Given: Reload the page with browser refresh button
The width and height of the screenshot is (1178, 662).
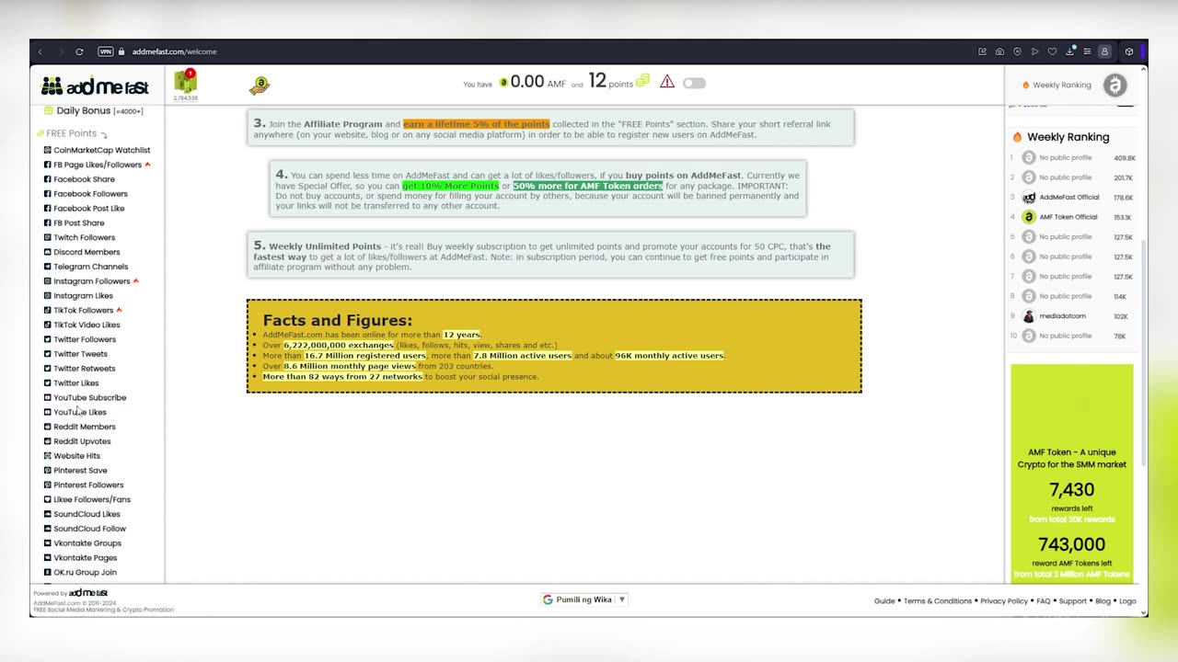Looking at the screenshot, I should tap(79, 51).
